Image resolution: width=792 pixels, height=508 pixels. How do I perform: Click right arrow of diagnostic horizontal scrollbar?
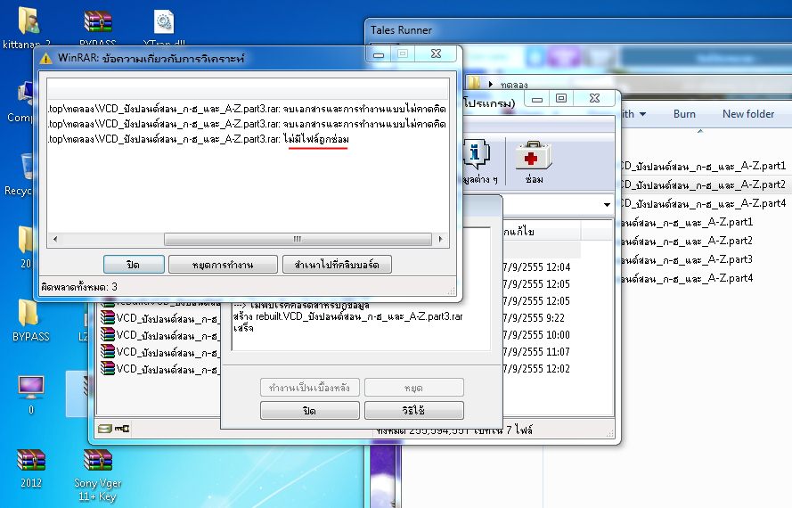pos(440,239)
